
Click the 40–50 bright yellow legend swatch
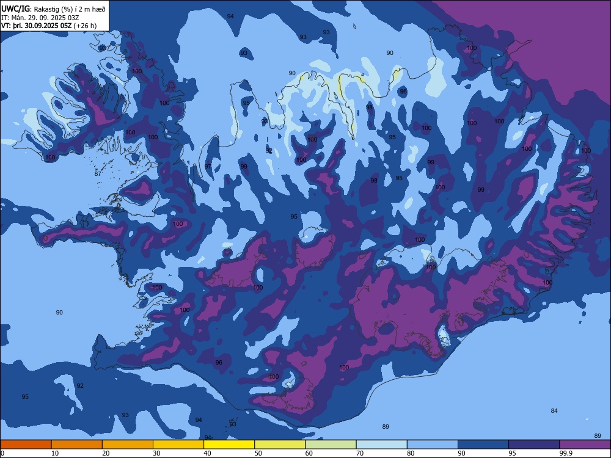(229, 445)
